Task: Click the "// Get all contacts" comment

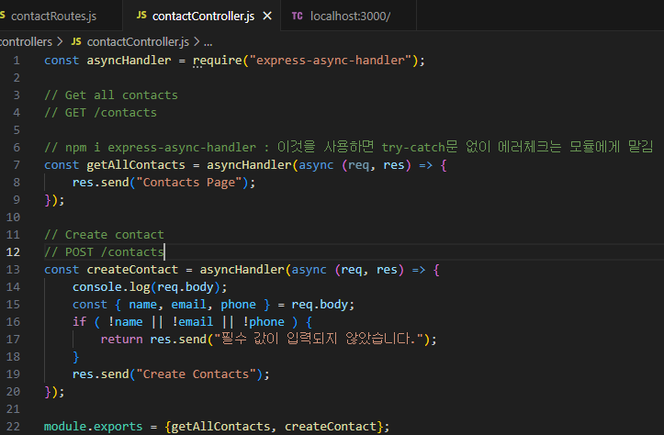Action: (x=111, y=95)
